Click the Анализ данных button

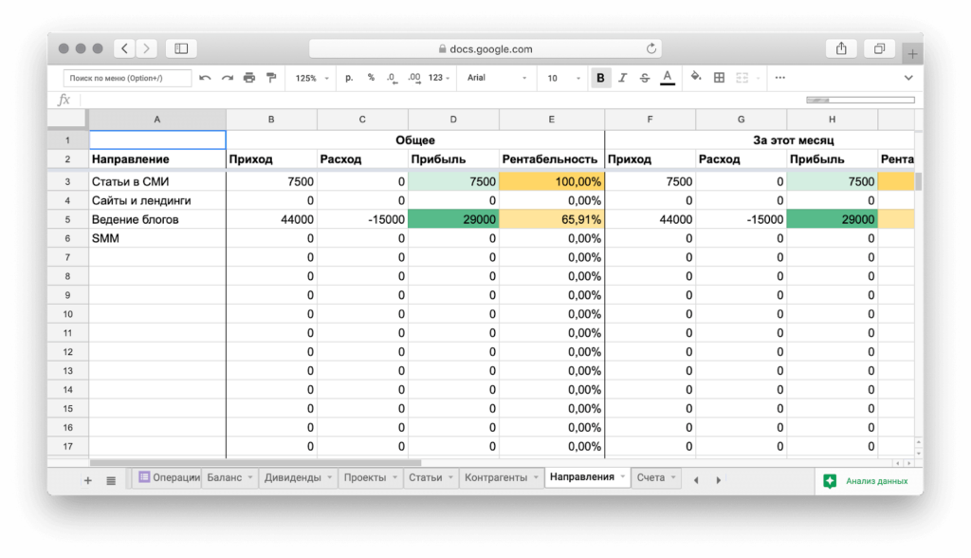point(868,481)
